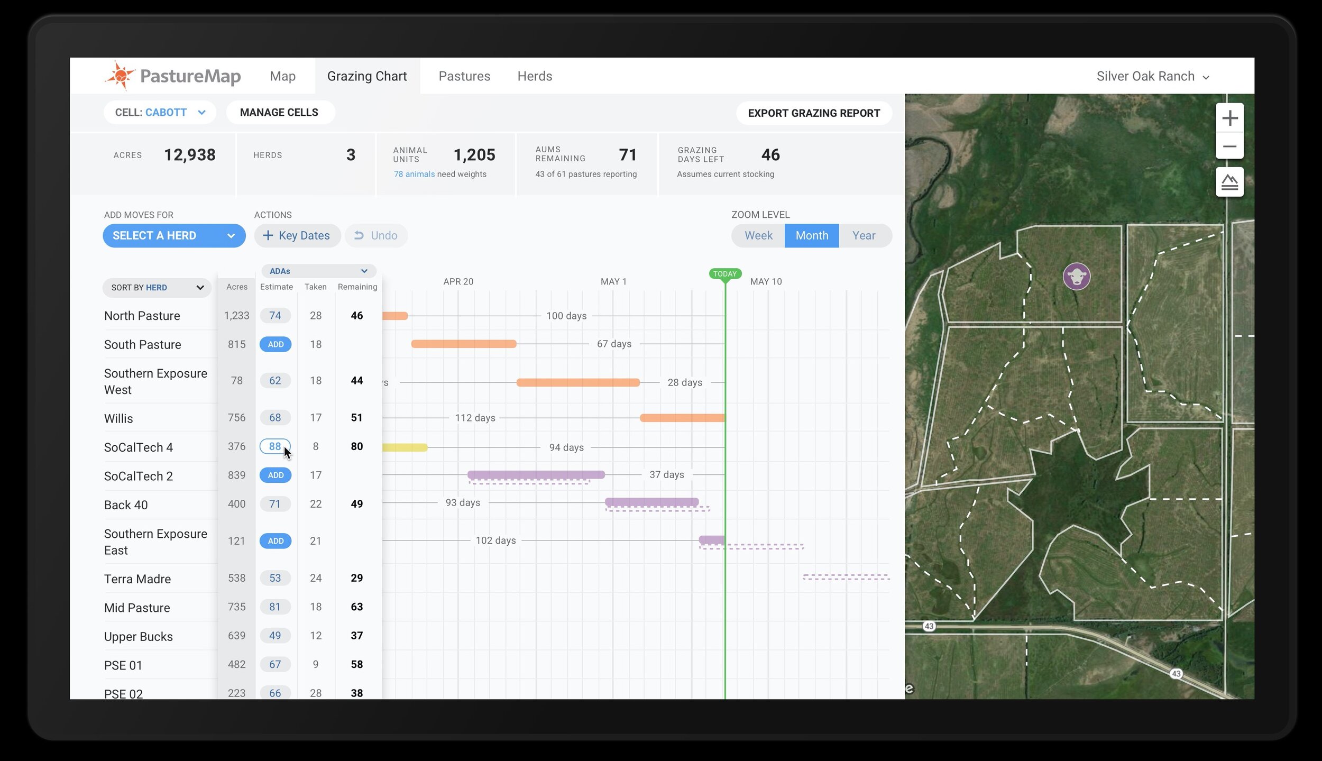Select Terra Madre dashed planned move

click(x=846, y=577)
